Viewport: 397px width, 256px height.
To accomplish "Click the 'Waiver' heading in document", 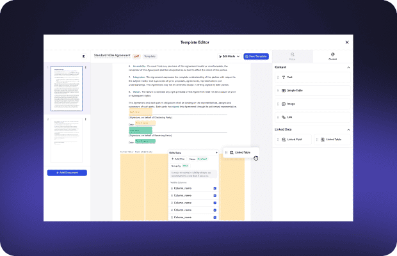I will coord(136,92).
